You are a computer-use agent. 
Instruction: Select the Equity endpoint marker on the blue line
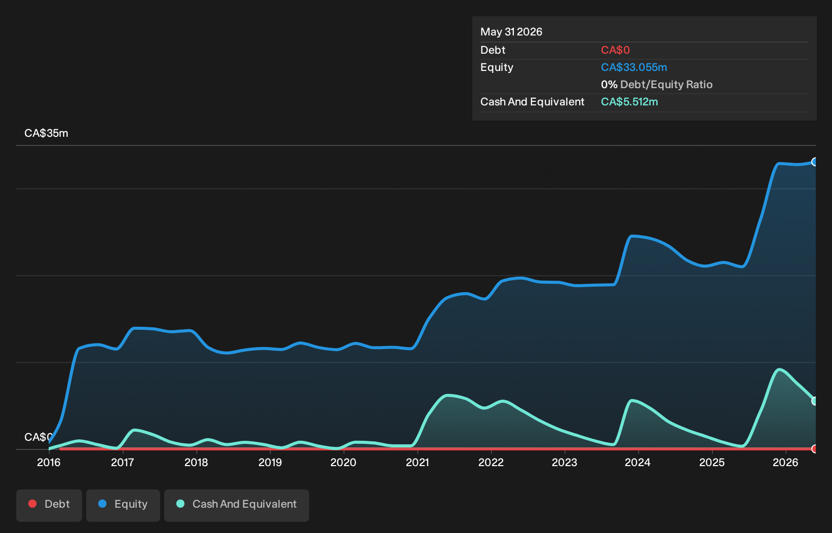tap(815, 162)
